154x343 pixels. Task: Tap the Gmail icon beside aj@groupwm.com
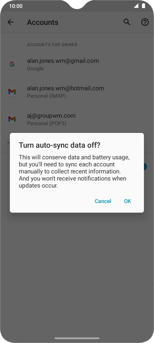click(12, 119)
